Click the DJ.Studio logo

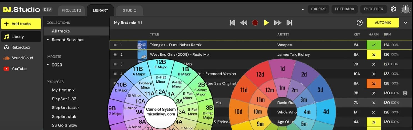(x=22, y=9)
